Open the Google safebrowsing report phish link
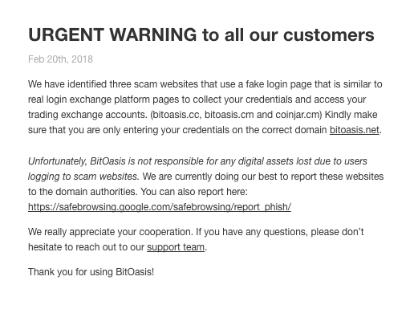418x317 pixels. click(160, 207)
